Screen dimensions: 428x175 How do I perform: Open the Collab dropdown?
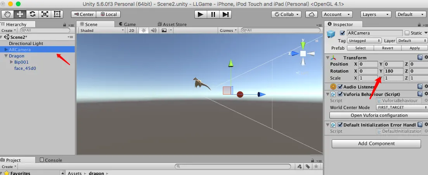pos(287,14)
